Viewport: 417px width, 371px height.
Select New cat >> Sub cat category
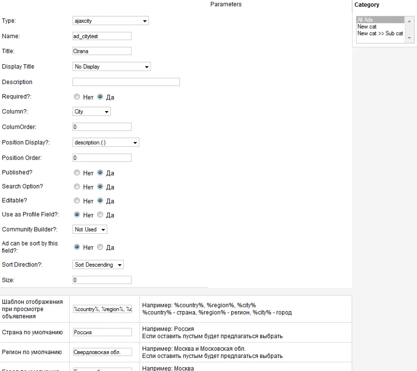[x=380, y=33]
